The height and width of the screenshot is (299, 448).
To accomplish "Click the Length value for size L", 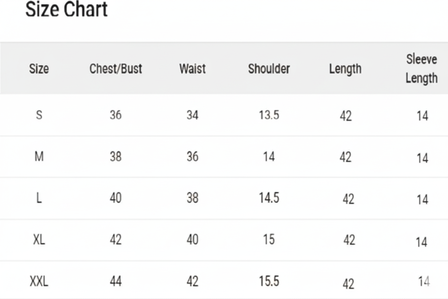I will (x=348, y=199).
